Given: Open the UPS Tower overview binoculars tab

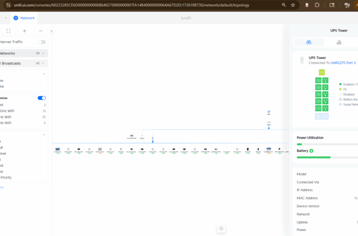Looking at the screenshot, I should pos(309,42).
